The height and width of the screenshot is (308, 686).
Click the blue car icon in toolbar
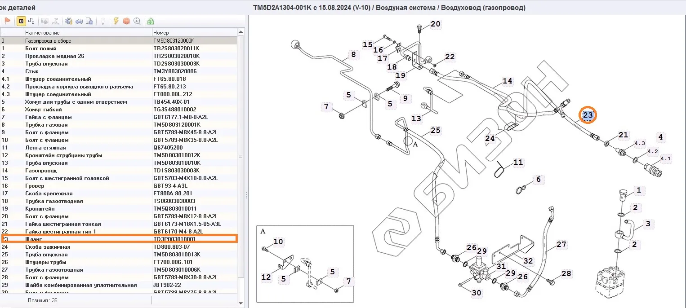point(79,21)
